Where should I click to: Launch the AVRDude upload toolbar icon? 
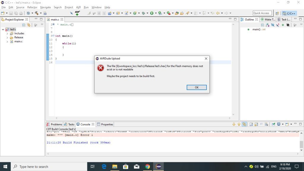coord(77,13)
